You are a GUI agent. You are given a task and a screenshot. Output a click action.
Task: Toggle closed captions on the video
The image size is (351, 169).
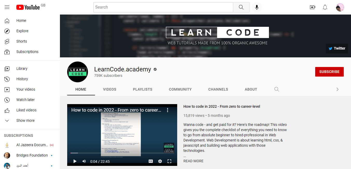[x=151, y=161]
